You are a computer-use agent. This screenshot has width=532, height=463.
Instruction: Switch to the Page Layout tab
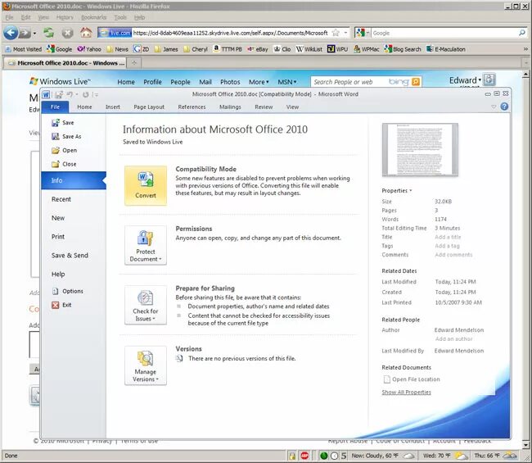coord(149,107)
